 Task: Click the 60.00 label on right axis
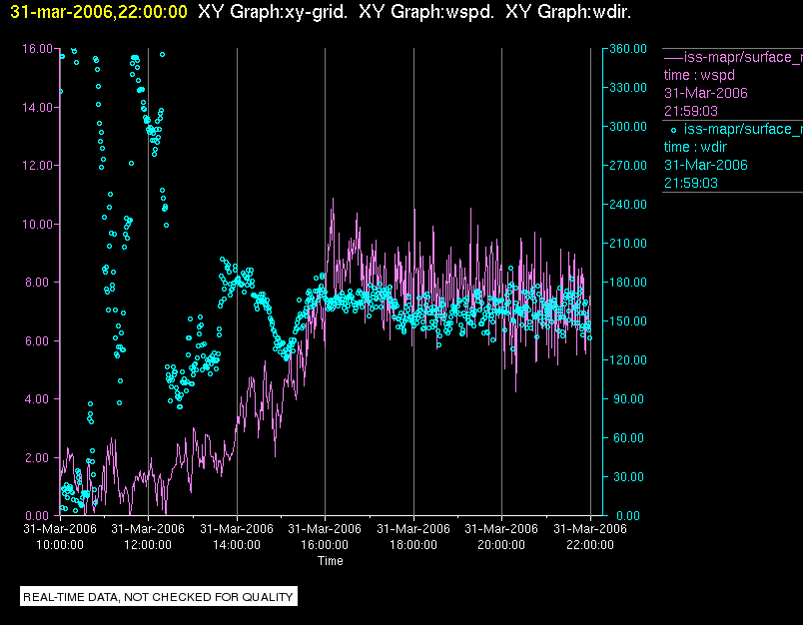coord(628,437)
